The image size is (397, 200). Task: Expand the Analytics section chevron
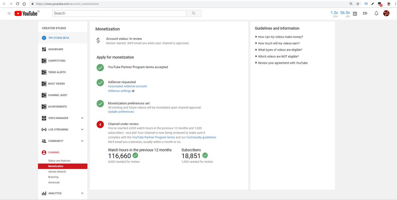[x=82, y=193]
